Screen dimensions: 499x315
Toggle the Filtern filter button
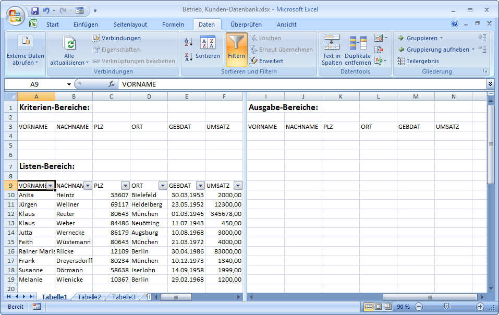(236, 49)
